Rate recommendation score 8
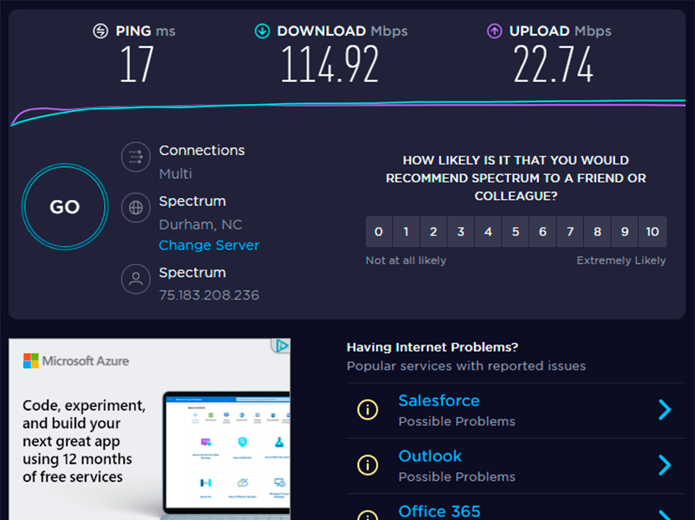Image resolution: width=695 pixels, height=520 pixels. [x=598, y=231]
